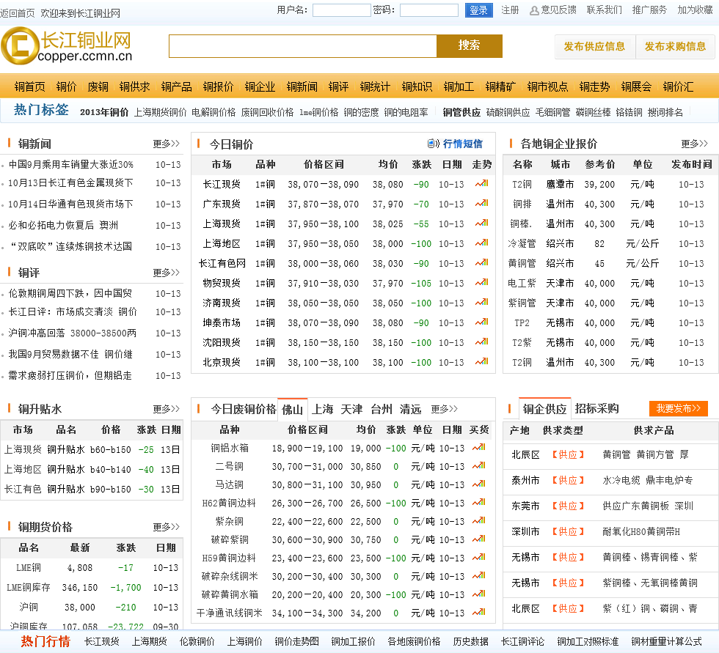Open 铜走势 in the navigation bar
The width and height of the screenshot is (719, 653).
[x=594, y=86]
